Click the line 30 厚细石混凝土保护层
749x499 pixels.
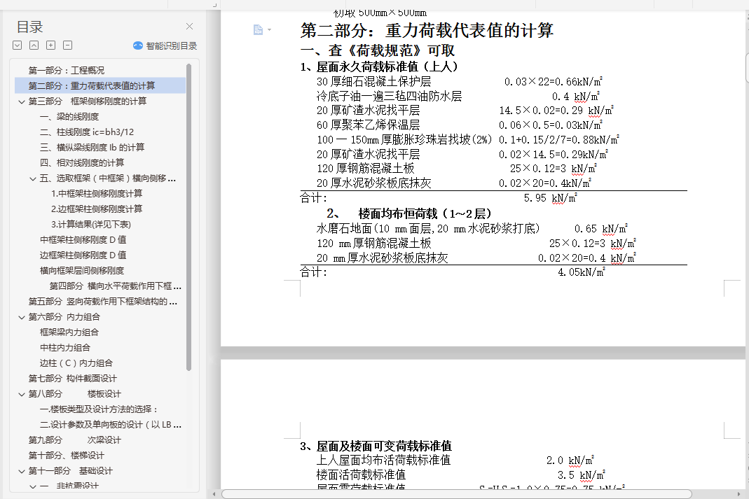tap(373, 82)
